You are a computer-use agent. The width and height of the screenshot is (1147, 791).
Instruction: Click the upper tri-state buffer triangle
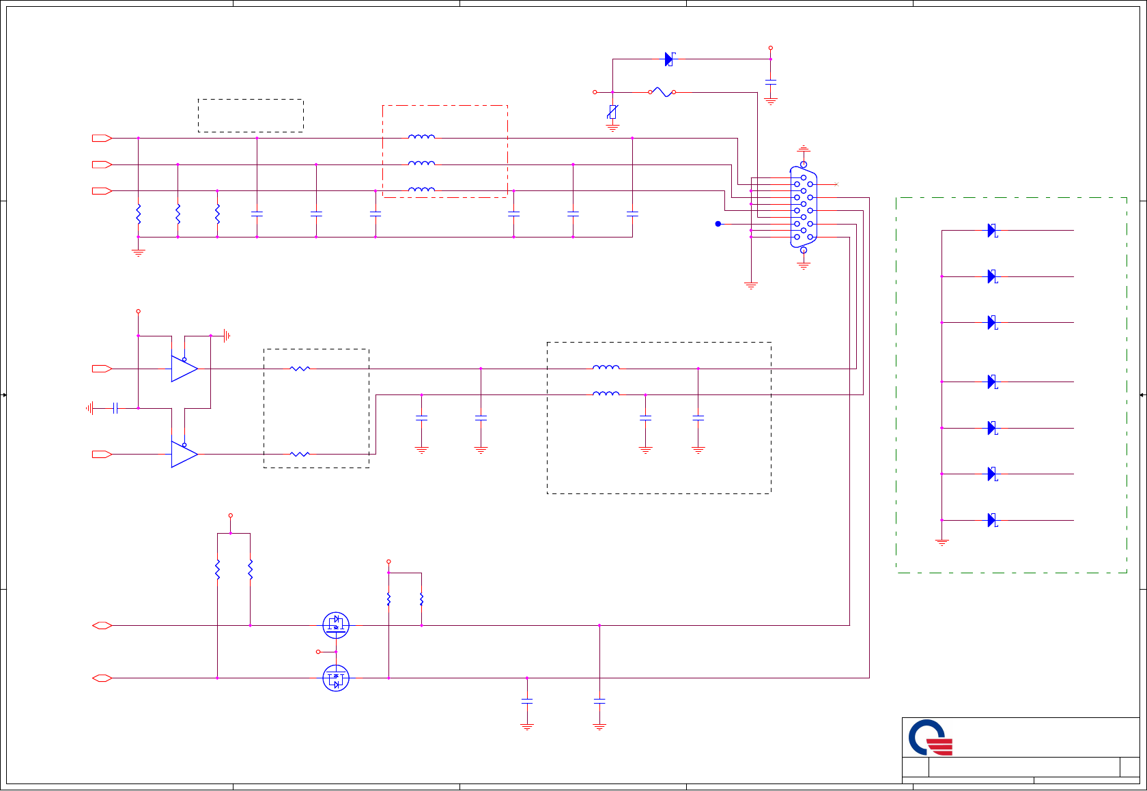[x=184, y=369]
